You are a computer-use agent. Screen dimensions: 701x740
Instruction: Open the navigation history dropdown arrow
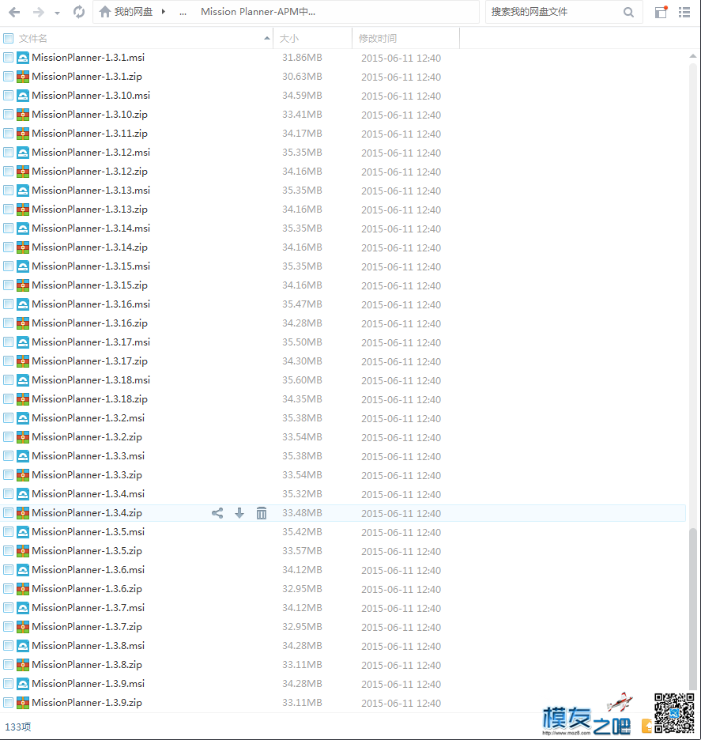(x=57, y=13)
